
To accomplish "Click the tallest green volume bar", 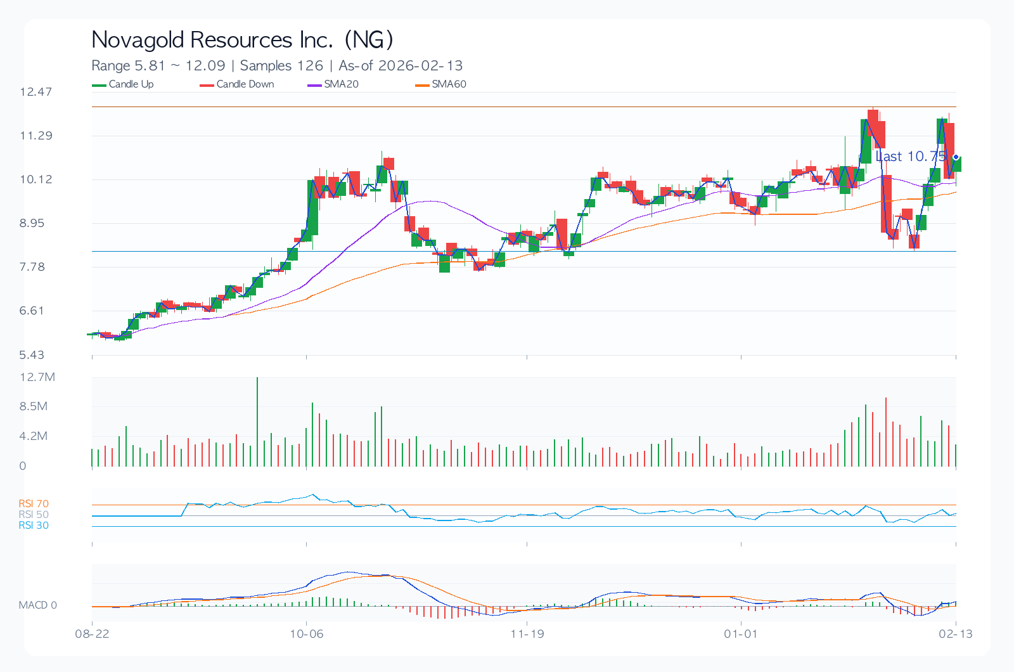I will pyautogui.click(x=257, y=422).
